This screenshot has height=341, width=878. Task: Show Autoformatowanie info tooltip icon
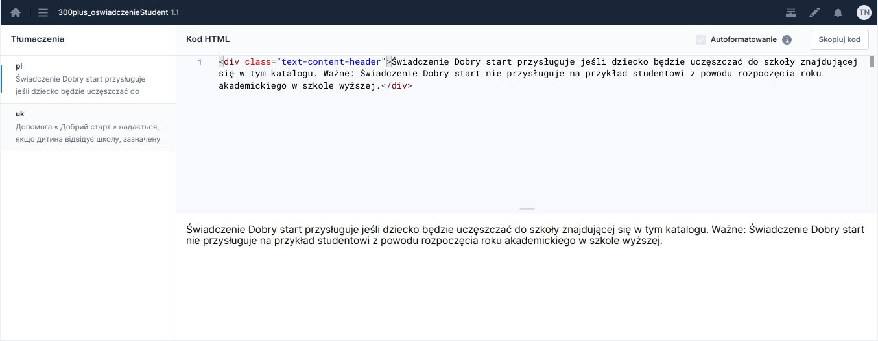[787, 39]
